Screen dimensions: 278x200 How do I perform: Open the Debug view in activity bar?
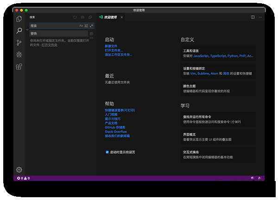19,55
